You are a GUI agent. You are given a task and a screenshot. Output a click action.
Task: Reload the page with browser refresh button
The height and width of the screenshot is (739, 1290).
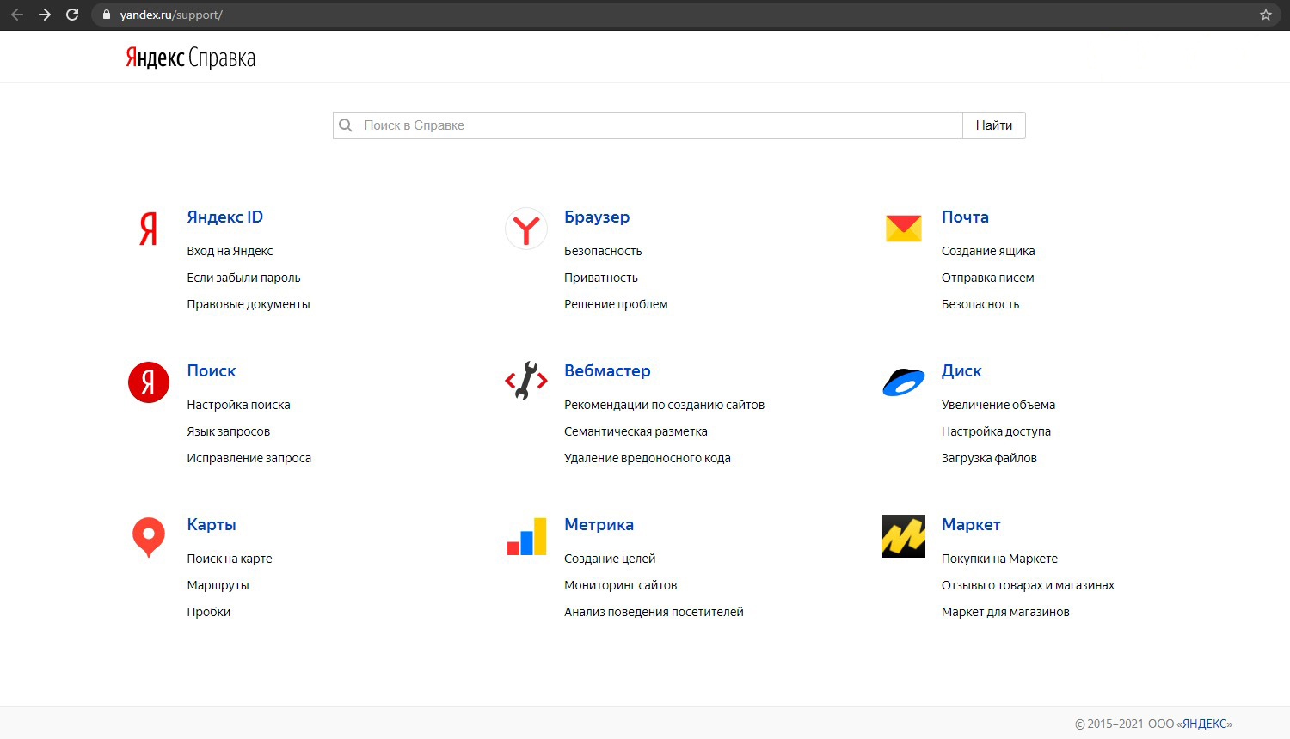click(72, 15)
